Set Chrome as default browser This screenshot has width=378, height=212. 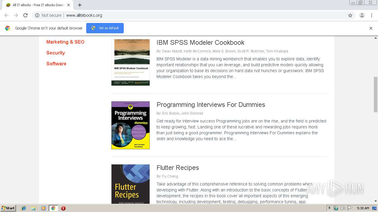tap(105, 28)
